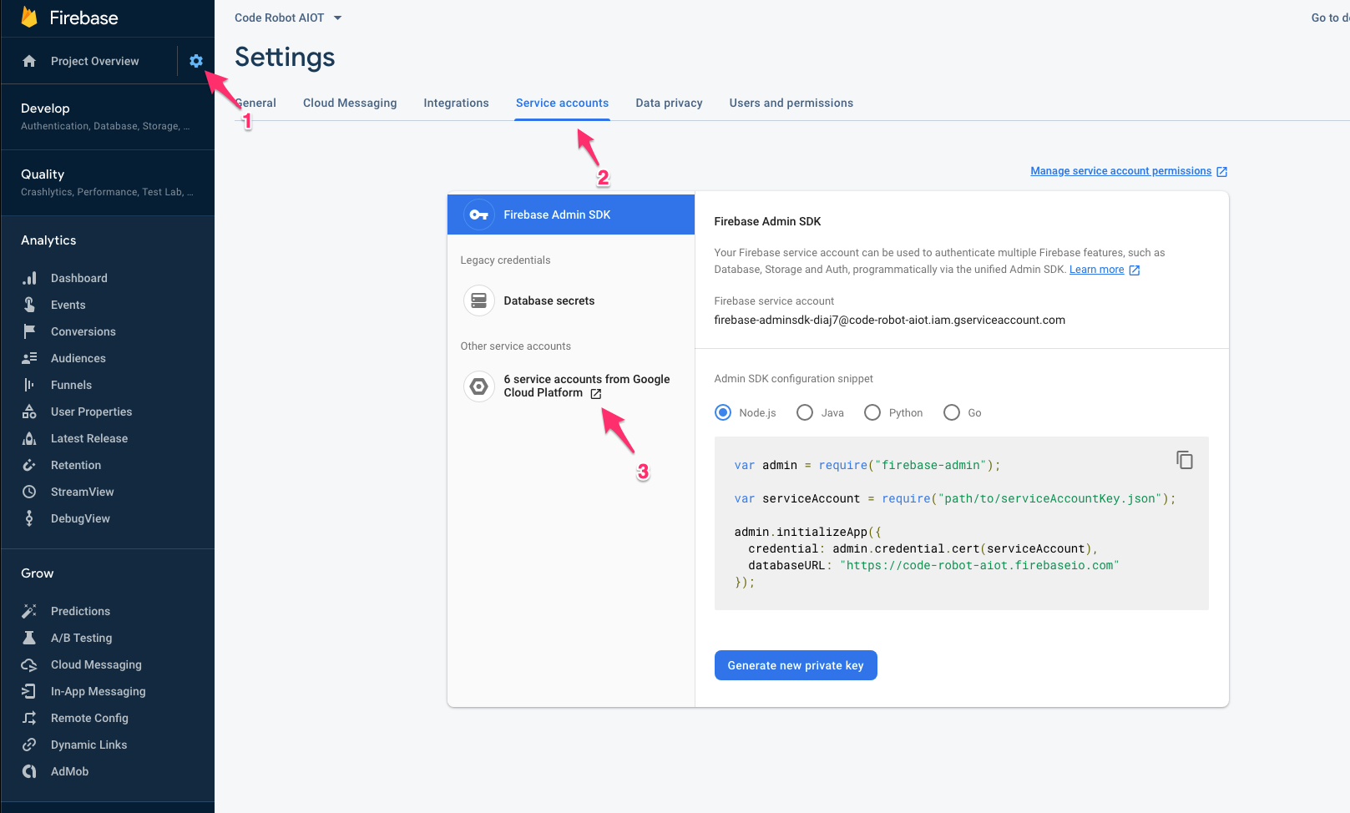This screenshot has width=1350, height=813.
Task: Click the Other service accounts label
Action: click(x=515, y=346)
